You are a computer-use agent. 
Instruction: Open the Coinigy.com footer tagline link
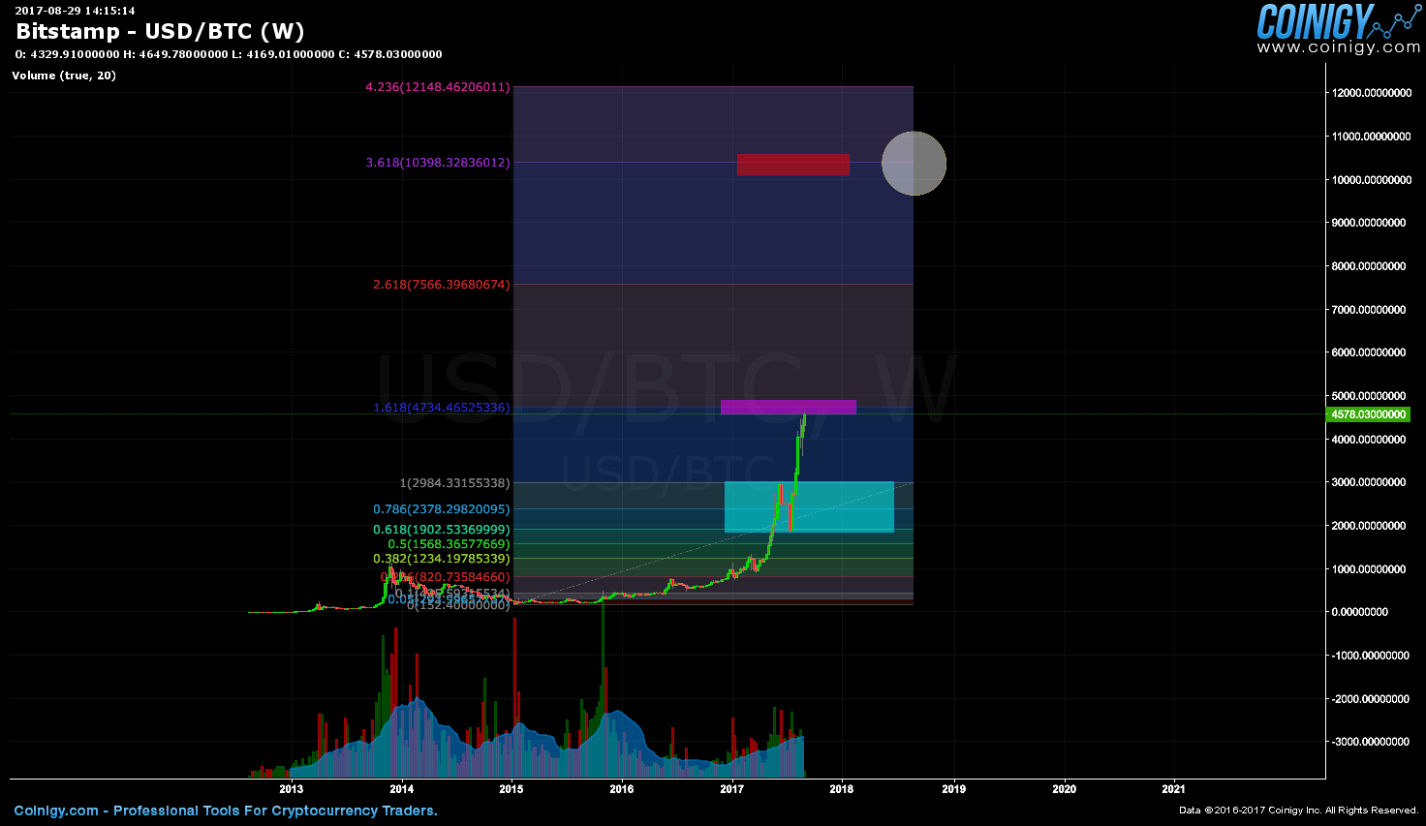point(226,811)
